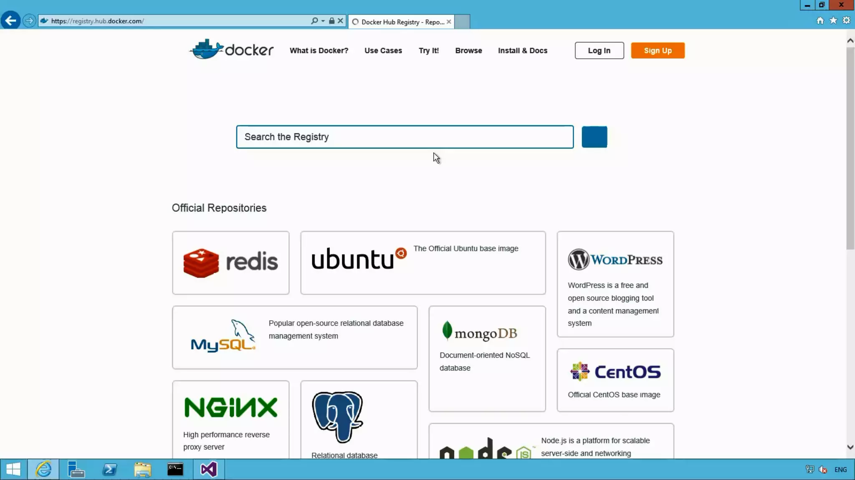Open Server Manager from the taskbar
Screen dimensions: 855x480
pyautogui.click(x=76, y=470)
